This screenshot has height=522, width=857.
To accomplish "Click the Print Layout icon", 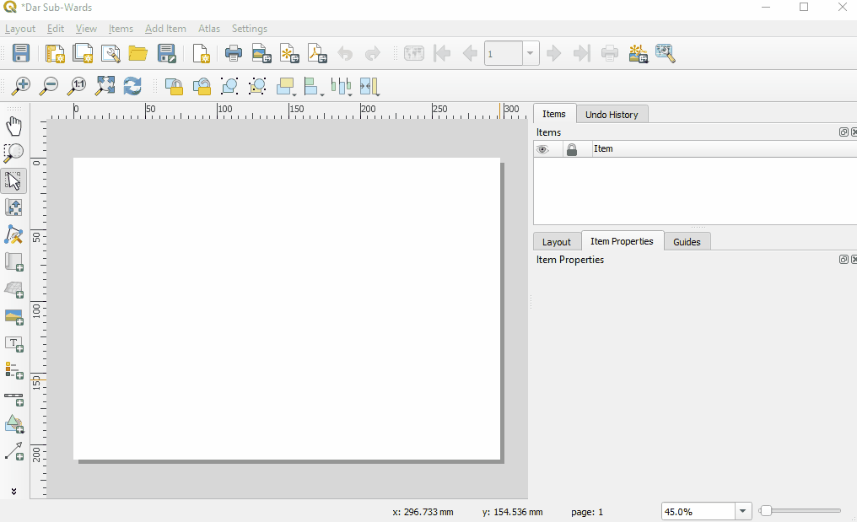I will (x=234, y=53).
